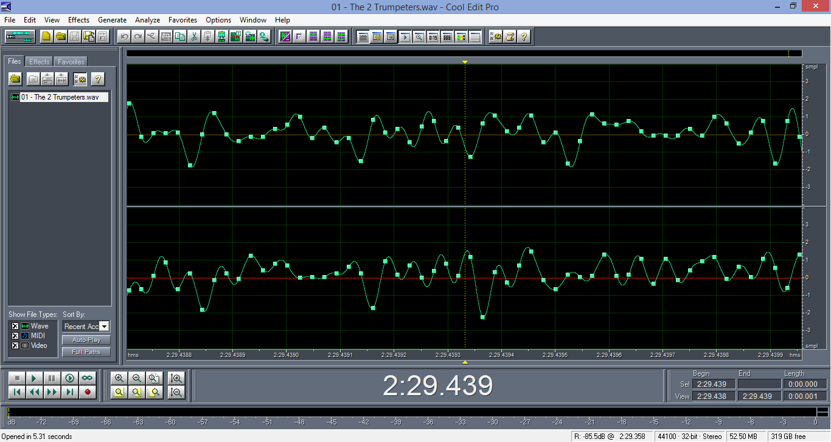Jump to the end of the file
The image size is (831, 442).
[70, 392]
